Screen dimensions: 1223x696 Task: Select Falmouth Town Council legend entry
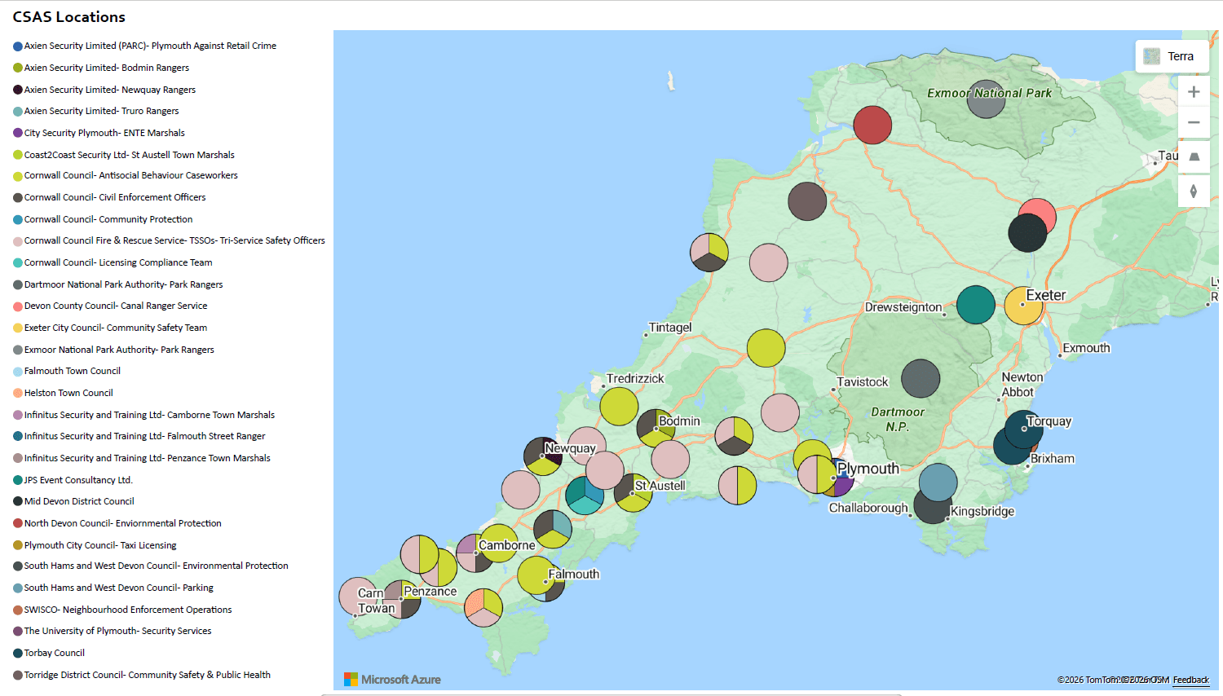click(72, 371)
